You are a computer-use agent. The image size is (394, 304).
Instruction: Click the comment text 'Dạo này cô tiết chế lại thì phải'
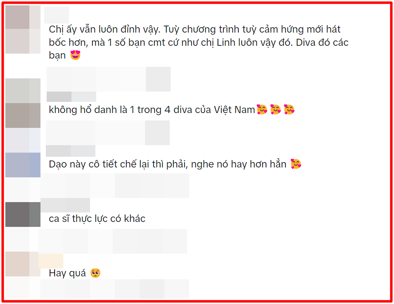[x=119, y=164]
